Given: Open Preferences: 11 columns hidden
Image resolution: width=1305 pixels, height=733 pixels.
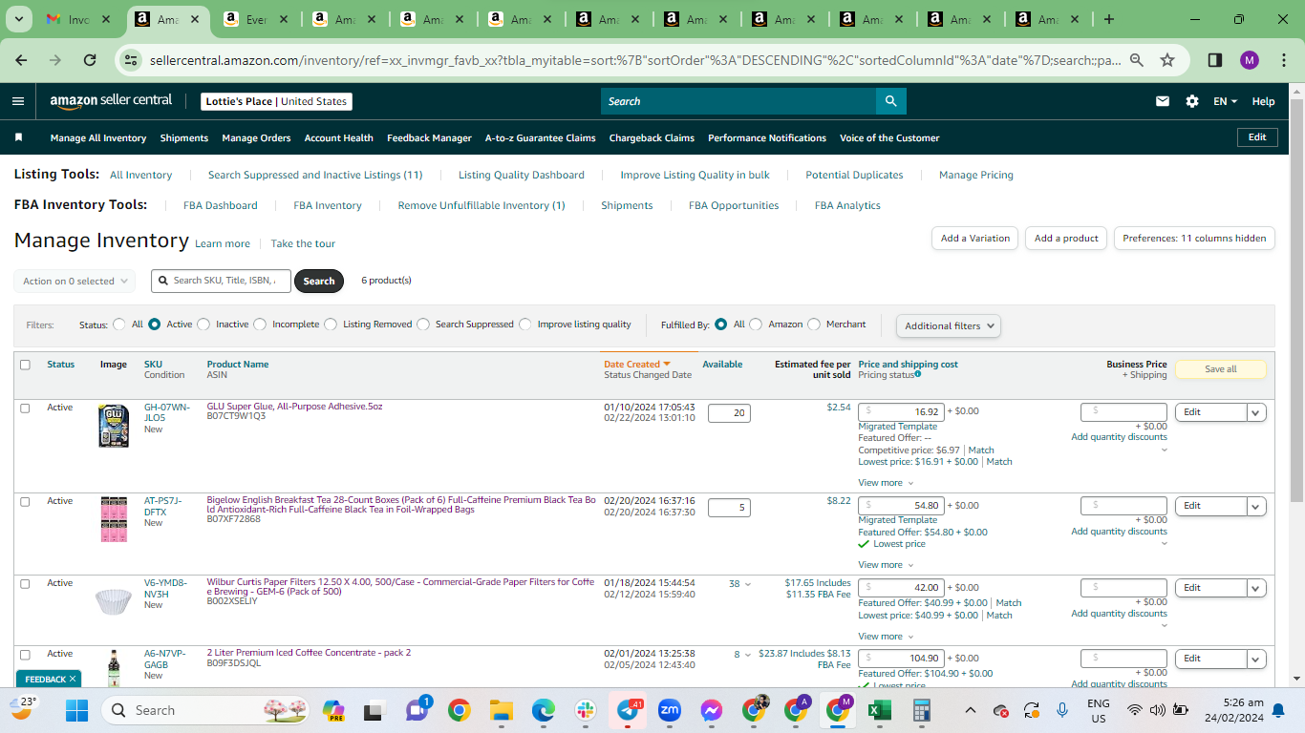Looking at the screenshot, I should [x=1194, y=239].
